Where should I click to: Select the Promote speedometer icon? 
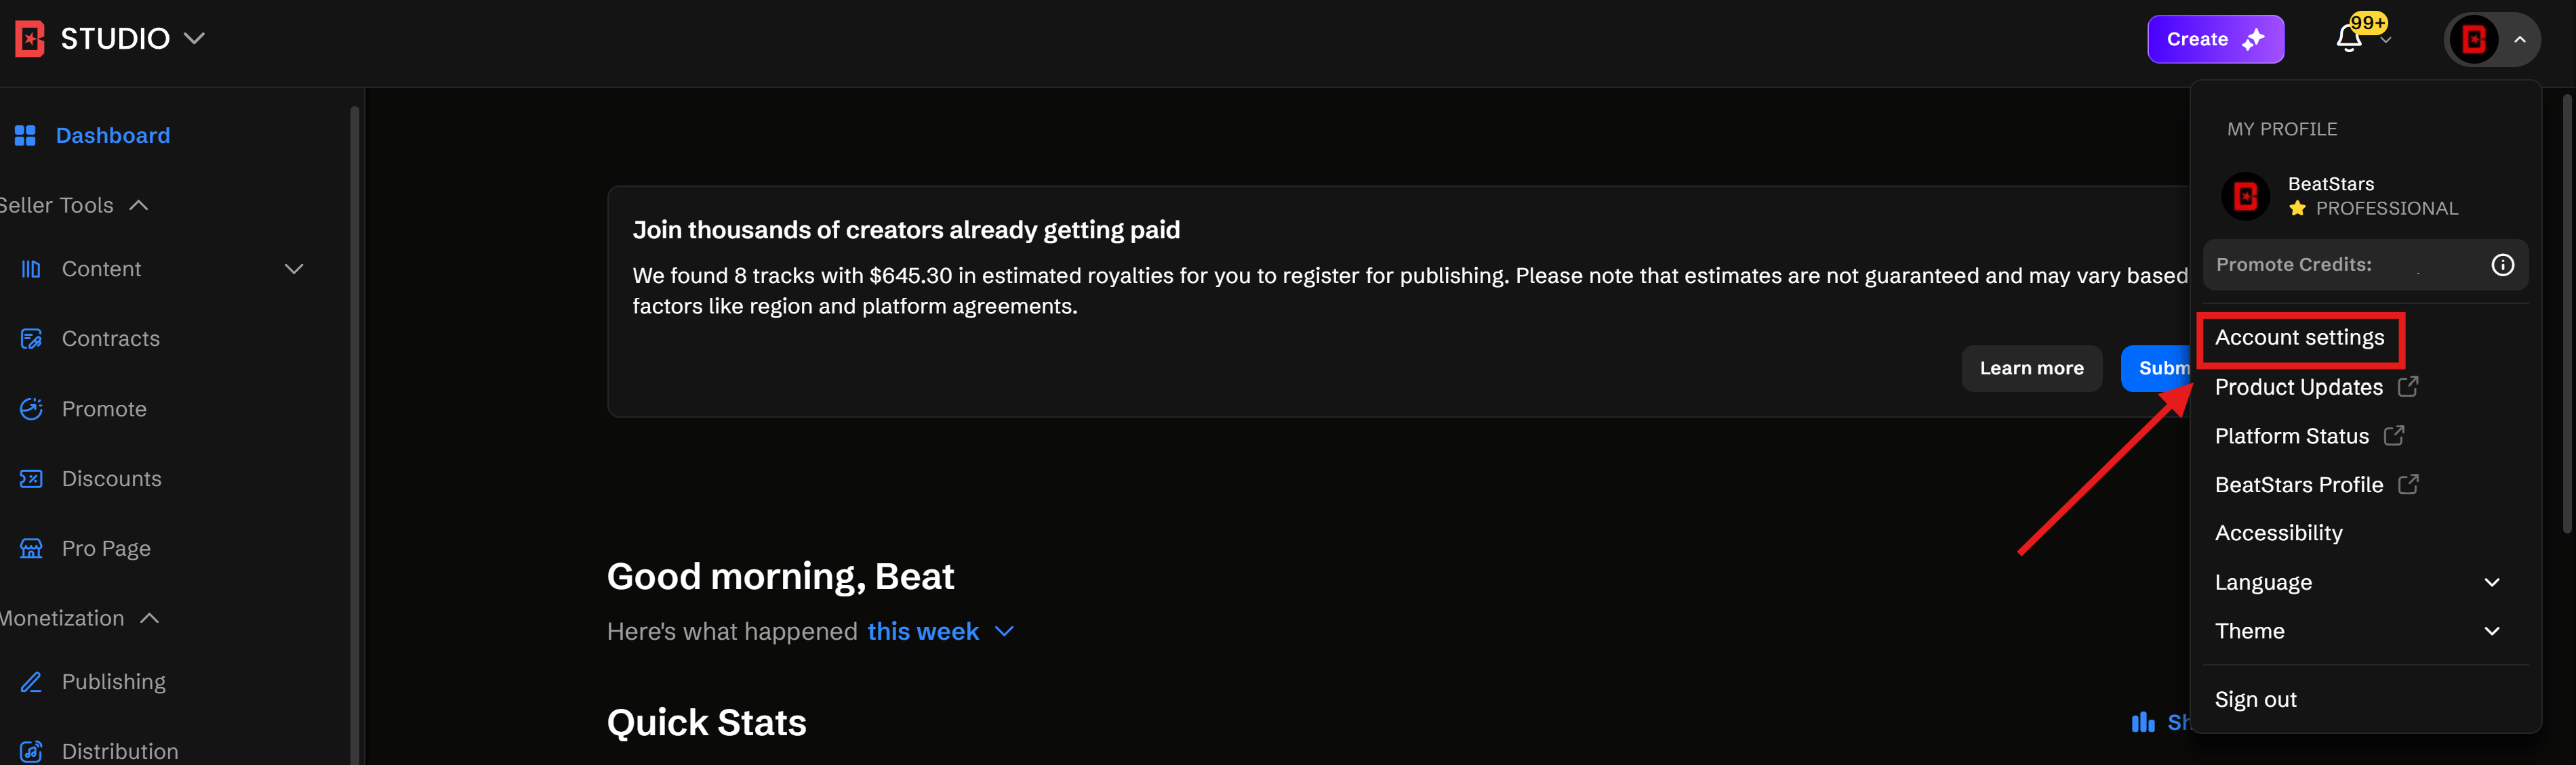pyautogui.click(x=31, y=408)
